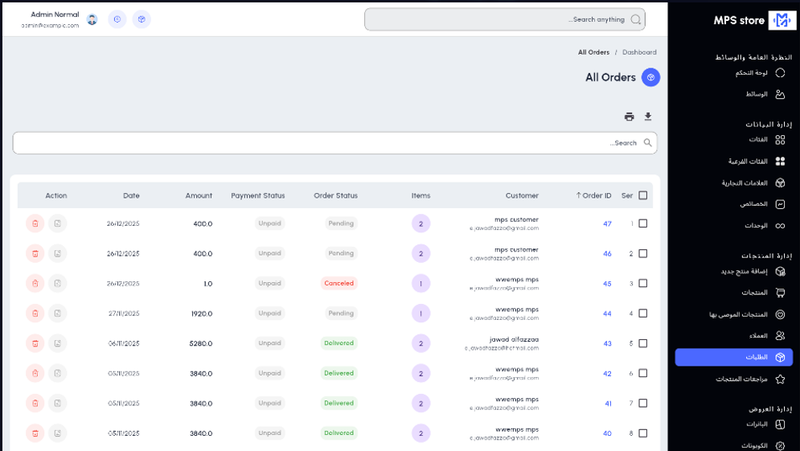Click the MPS store logo
This screenshot has width=800, height=451.
(781, 20)
